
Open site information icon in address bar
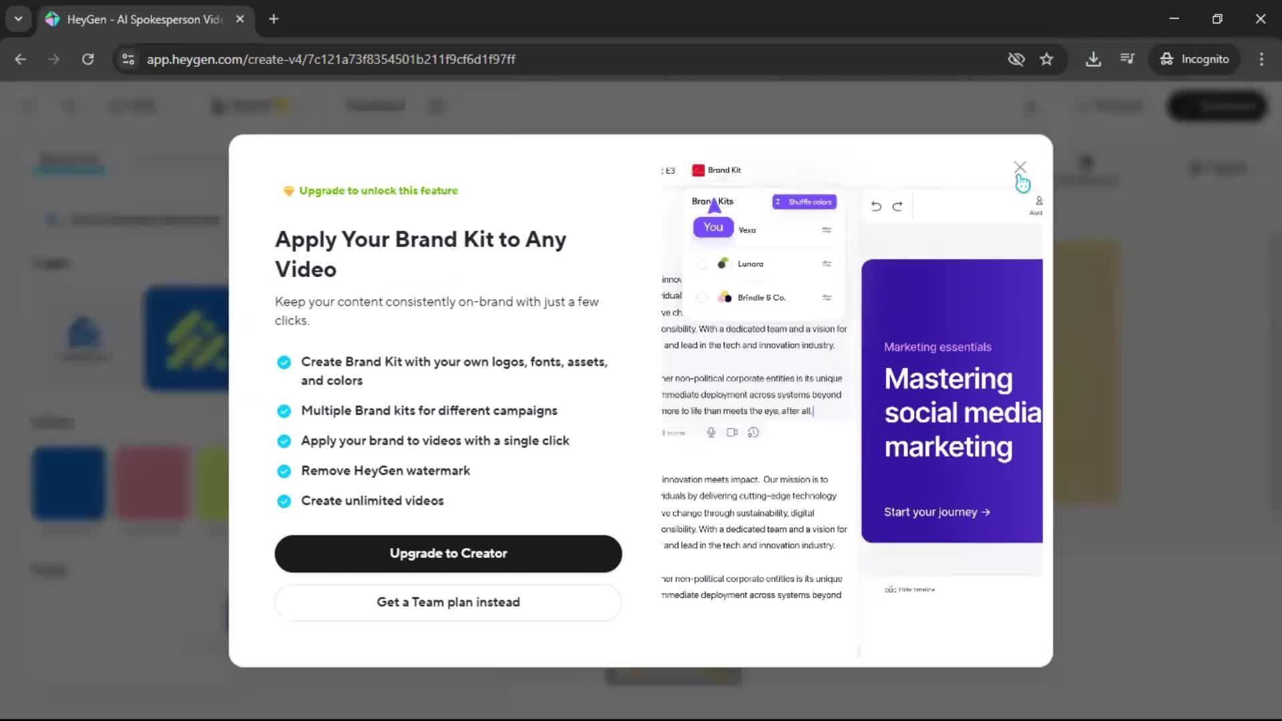tap(128, 59)
